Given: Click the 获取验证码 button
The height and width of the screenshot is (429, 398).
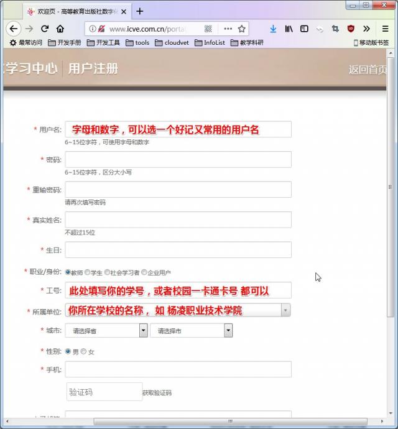Looking at the screenshot, I should click(x=157, y=393).
